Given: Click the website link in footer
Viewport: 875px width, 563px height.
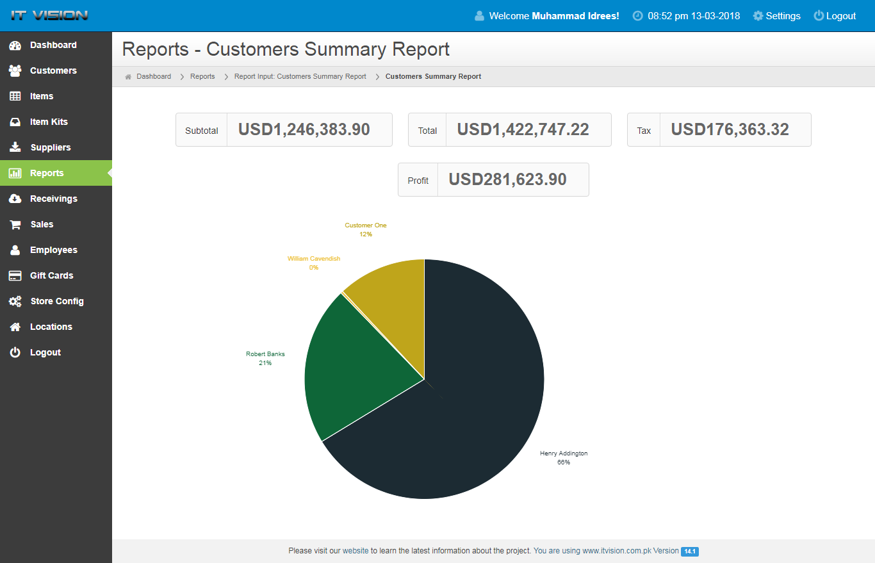Looking at the screenshot, I should click(x=356, y=550).
